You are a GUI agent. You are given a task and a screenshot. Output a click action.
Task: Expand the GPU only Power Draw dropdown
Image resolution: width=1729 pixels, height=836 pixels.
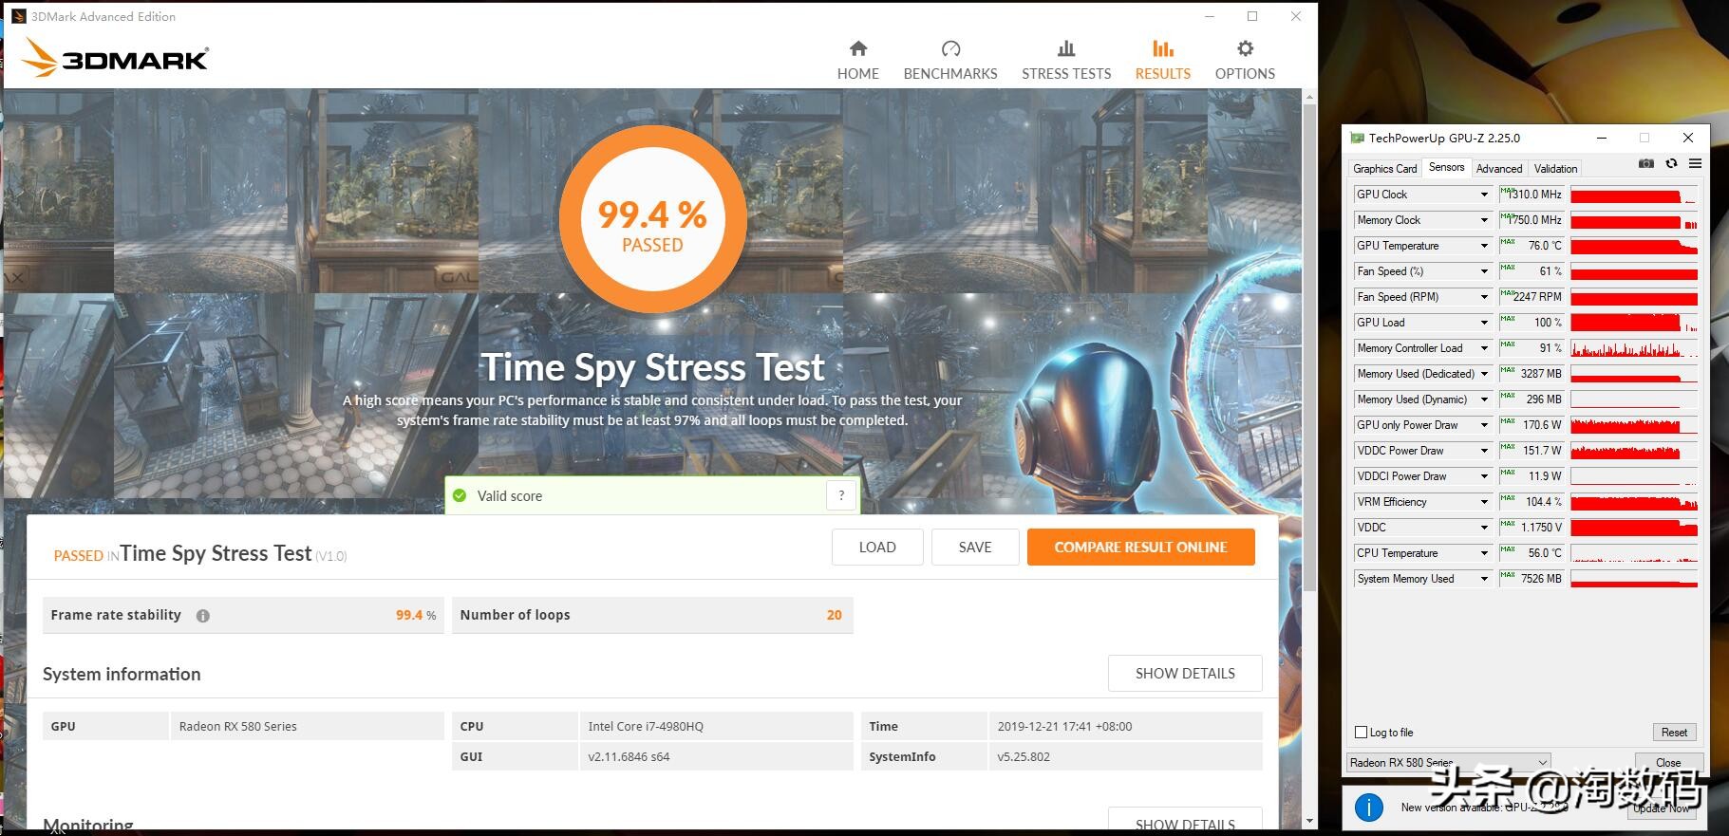coord(1484,425)
